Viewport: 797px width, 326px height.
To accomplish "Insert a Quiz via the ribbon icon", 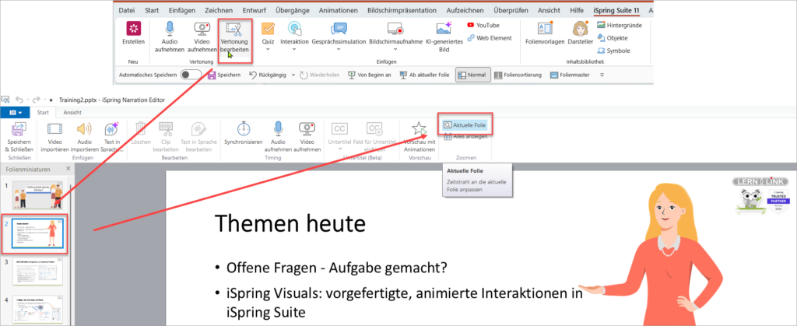I will pos(268,28).
